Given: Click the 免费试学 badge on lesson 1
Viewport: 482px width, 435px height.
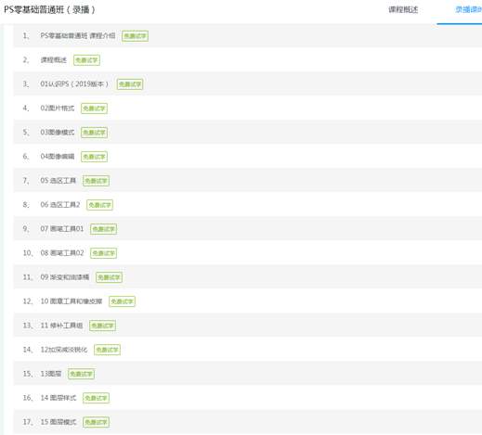Looking at the screenshot, I should (x=135, y=36).
